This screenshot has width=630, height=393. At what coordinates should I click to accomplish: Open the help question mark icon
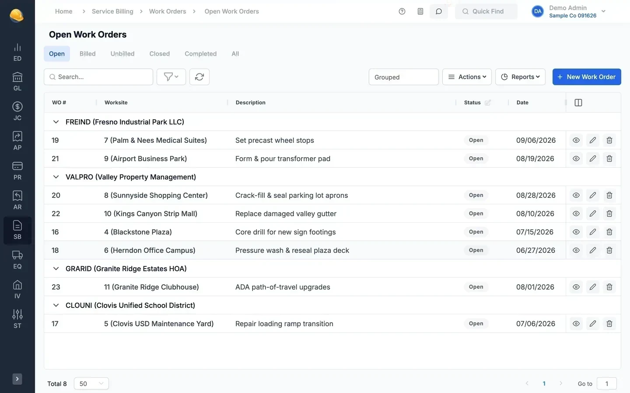402,11
